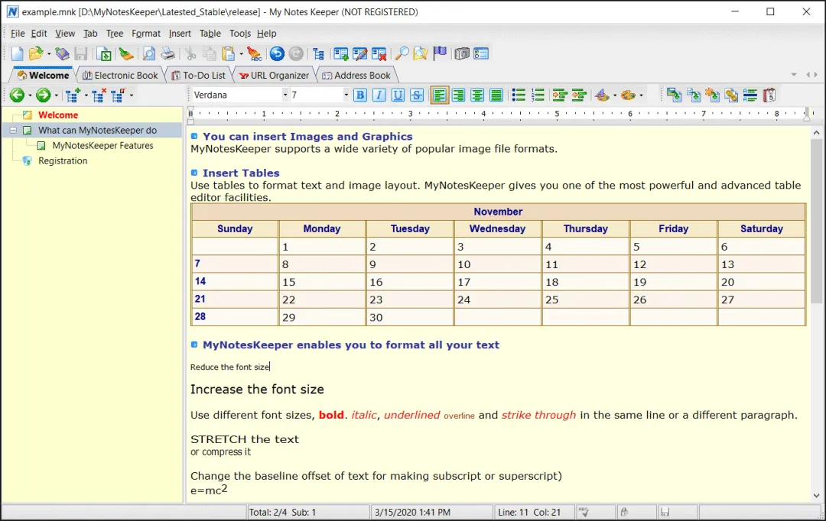Toggle bold formatting

(x=359, y=95)
